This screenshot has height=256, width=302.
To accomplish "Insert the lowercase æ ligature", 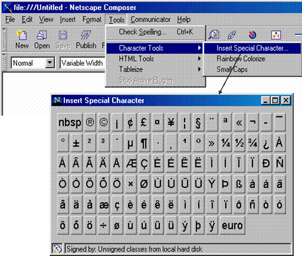I will tap(103, 205).
